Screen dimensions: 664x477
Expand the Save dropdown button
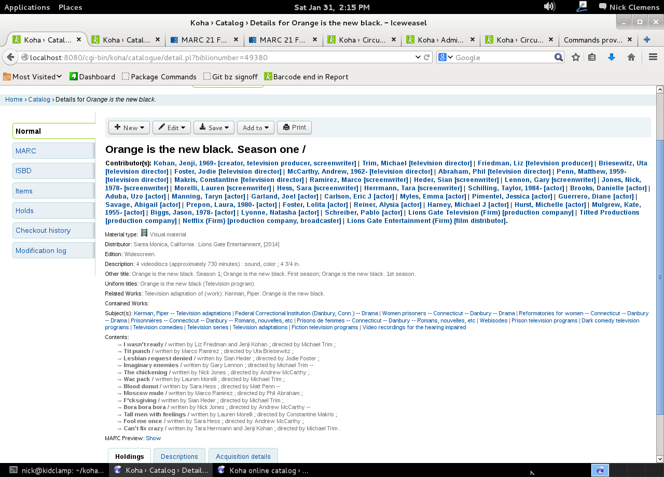pyautogui.click(x=214, y=128)
